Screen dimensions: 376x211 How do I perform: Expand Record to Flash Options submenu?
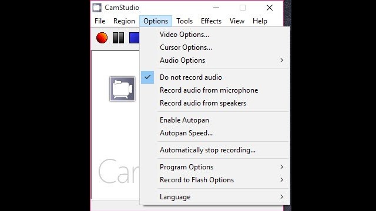[215, 180]
